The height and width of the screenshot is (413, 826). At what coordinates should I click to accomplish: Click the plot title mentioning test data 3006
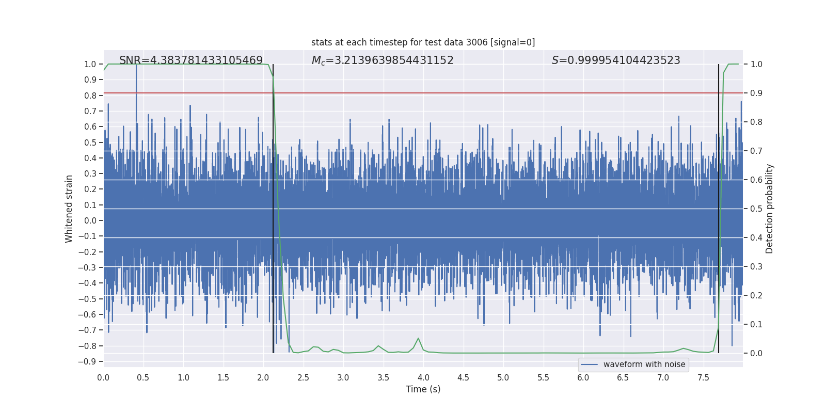point(423,42)
